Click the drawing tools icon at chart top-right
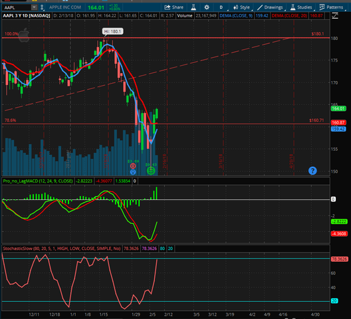The image size is (351, 319). pos(335,16)
